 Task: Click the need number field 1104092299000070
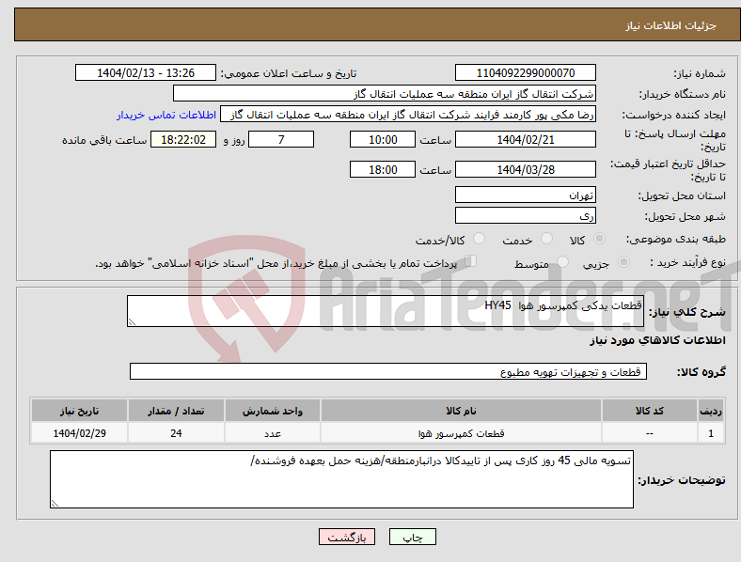(526, 73)
